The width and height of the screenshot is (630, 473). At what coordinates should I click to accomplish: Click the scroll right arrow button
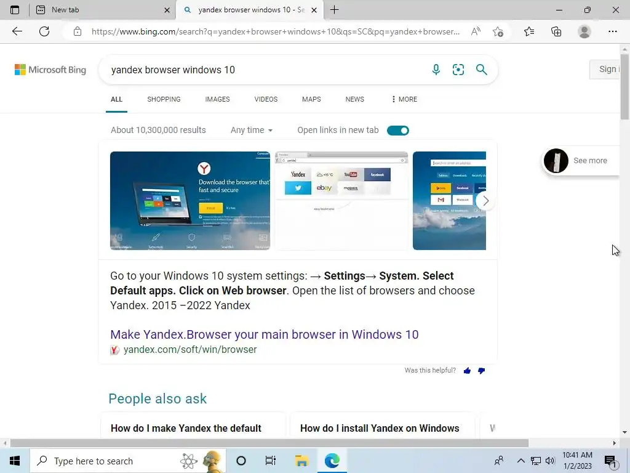pos(615,443)
